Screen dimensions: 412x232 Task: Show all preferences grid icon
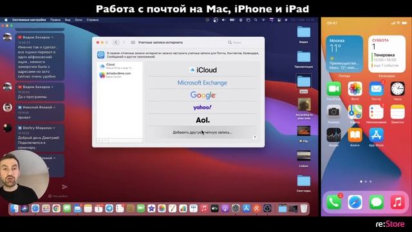click(133, 43)
